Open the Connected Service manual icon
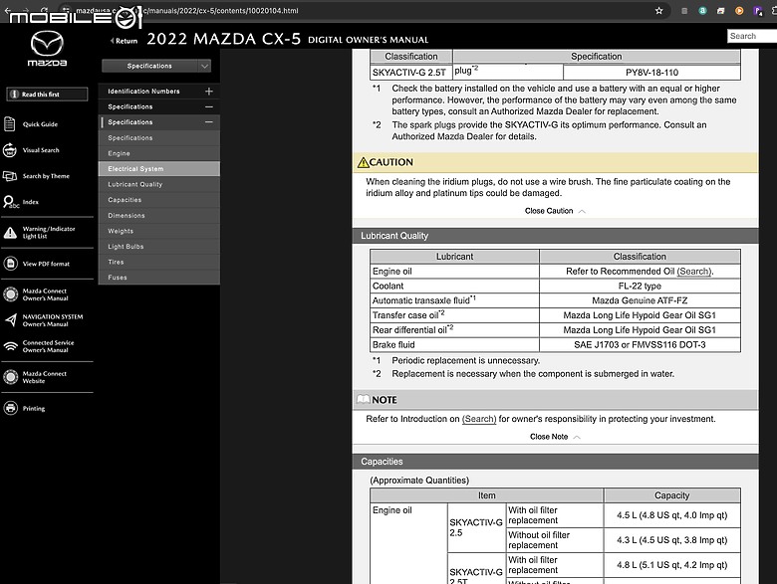Viewport: 777px width, 584px height. [x=10, y=346]
